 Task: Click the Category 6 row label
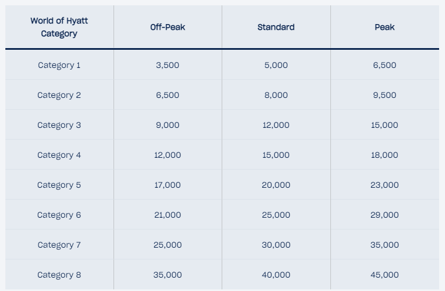pyautogui.click(x=59, y=215)
